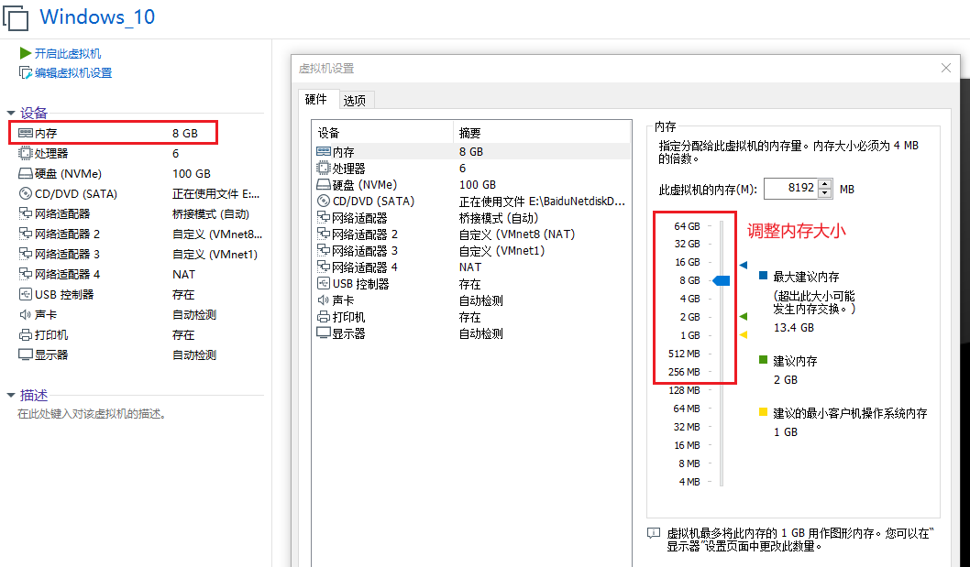Viewport: 970px width, 567px height.
Task: Select memory icon in settings dialog hardware list
Action: coord(324,151)
